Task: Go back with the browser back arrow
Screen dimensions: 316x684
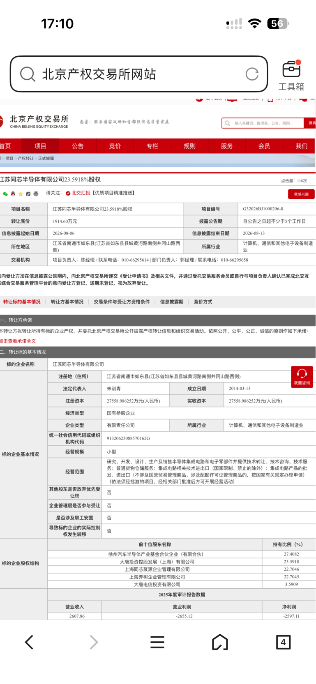Action: coord(29,642)
